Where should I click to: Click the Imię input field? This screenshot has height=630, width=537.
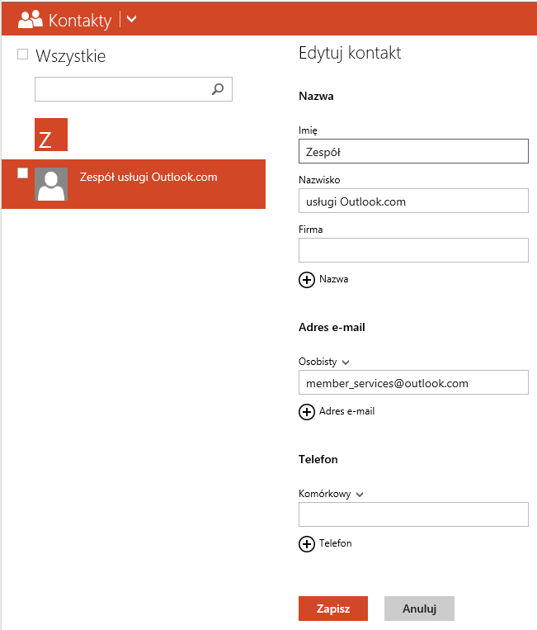click(412, 152)
